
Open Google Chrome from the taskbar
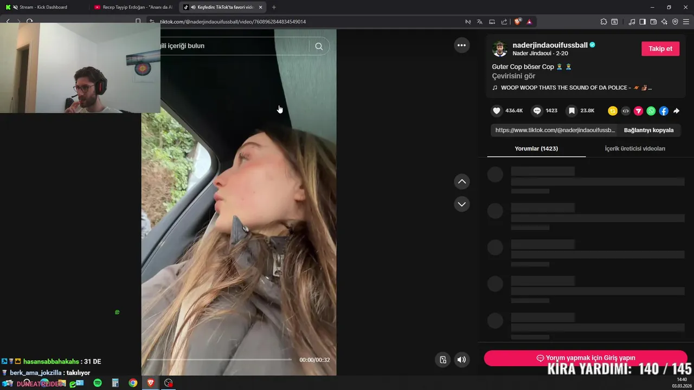click(133, 383)
